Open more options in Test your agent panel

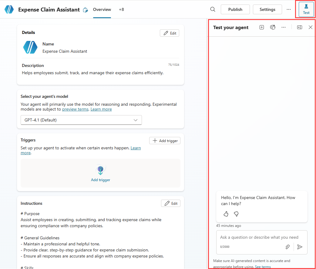(x=284, y=27)
